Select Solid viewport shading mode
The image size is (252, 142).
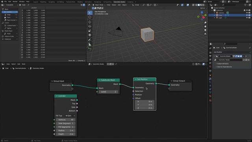198,5
